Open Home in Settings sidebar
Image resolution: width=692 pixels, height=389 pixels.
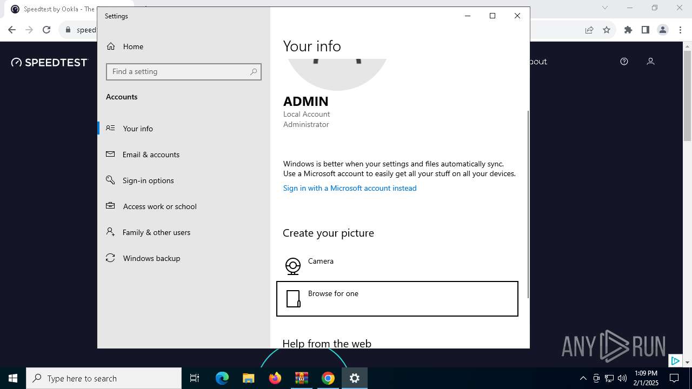184,46
